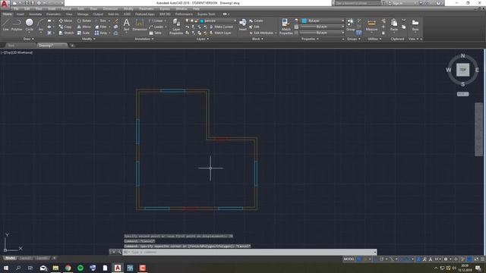Expand the Annotation panel
The width and height of the screenshot is (486, 273).
pos(144,39)
